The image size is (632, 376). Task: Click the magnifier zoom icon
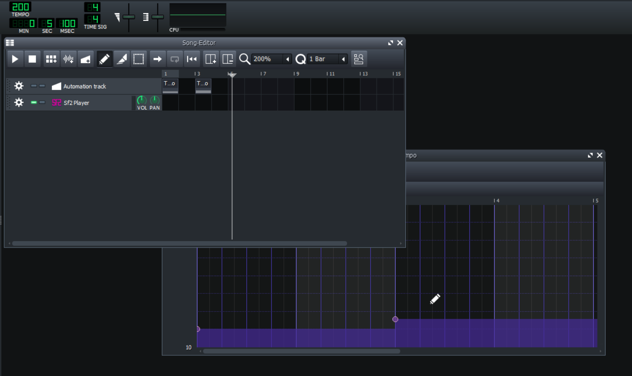point(244,59)
